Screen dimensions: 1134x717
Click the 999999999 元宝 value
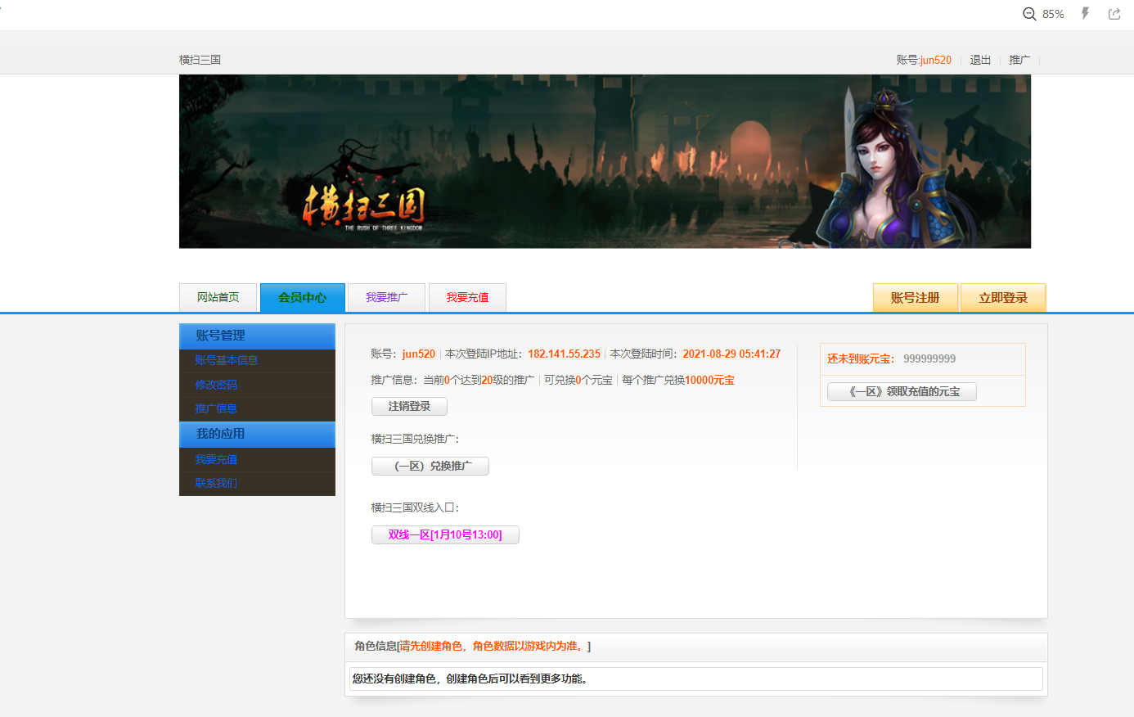(x=929, y=358)
